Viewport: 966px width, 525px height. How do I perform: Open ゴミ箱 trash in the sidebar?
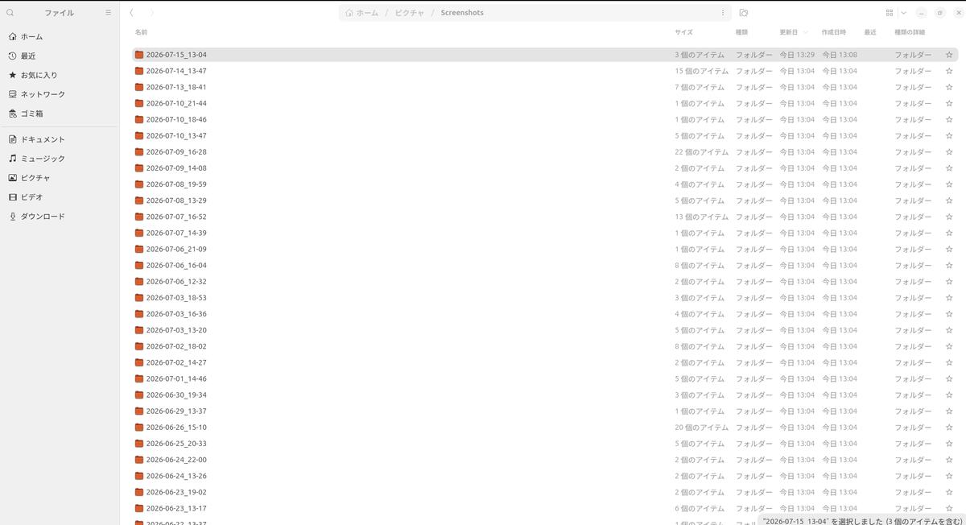coord(60,114)
